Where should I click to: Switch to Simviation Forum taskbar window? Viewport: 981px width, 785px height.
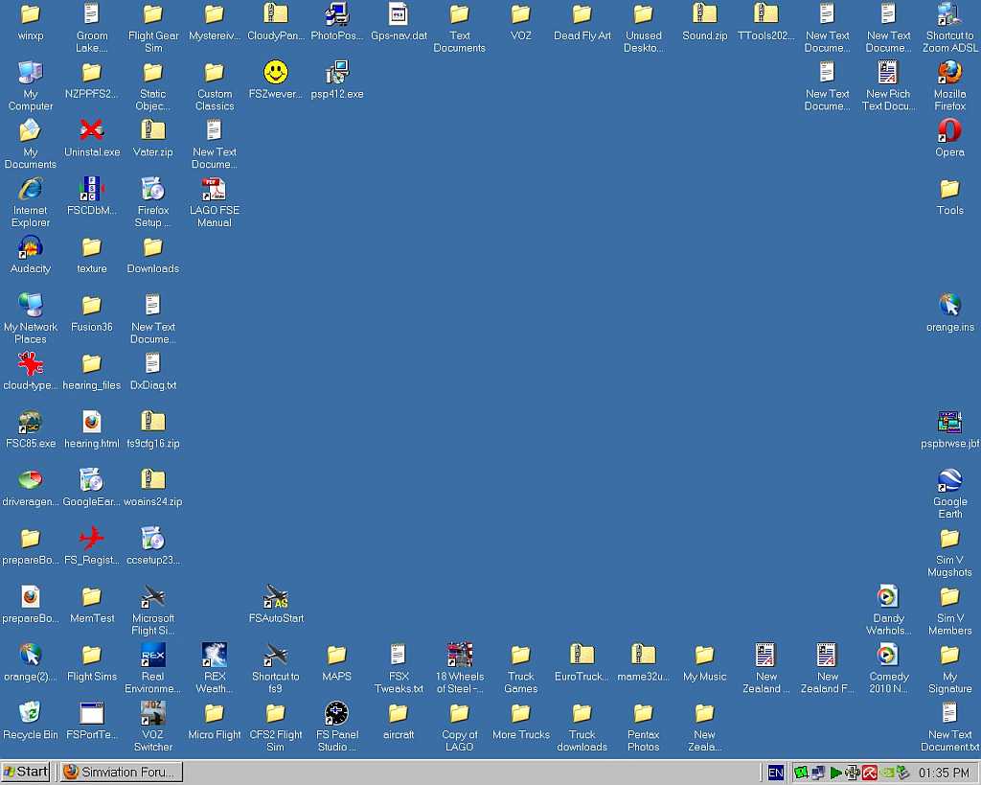coord(120,772)
